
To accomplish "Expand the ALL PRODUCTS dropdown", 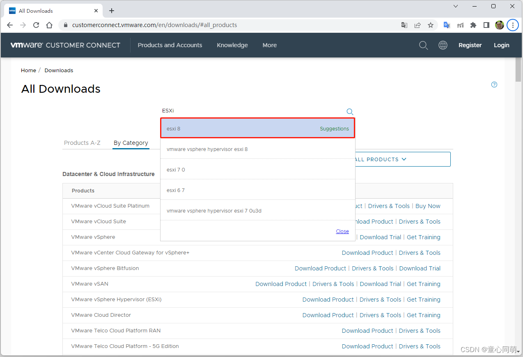I will point(381,159).
